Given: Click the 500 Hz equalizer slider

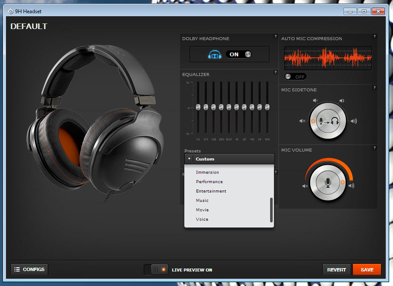Looking at the screenshot, I should coord(229,107).
